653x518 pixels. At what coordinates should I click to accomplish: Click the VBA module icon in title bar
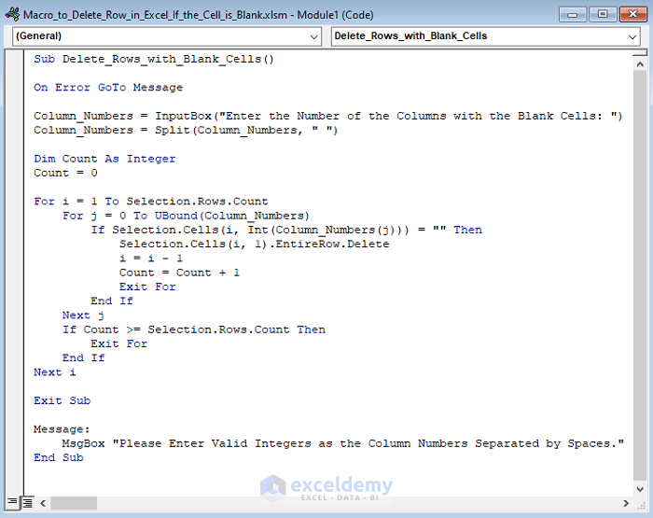12,15
